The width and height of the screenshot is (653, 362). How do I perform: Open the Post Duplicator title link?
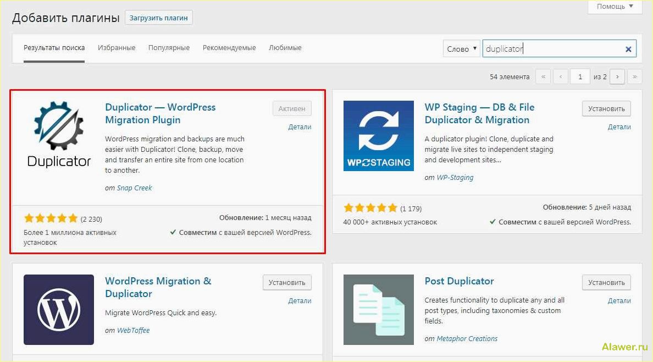(x=460, y=281)
